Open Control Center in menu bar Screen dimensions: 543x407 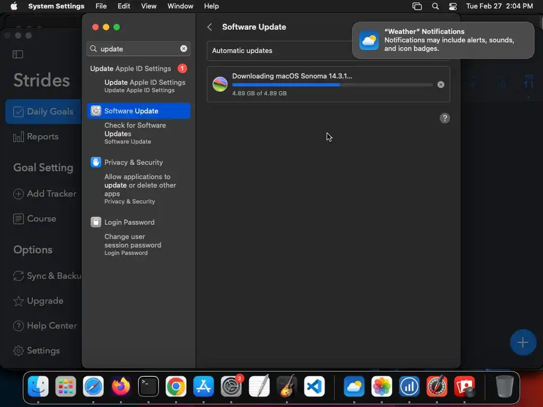click(453, 6)
